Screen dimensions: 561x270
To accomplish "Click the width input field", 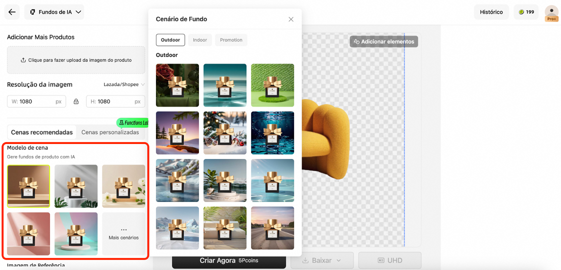I will pyautogui.click(x=36, y=101).
